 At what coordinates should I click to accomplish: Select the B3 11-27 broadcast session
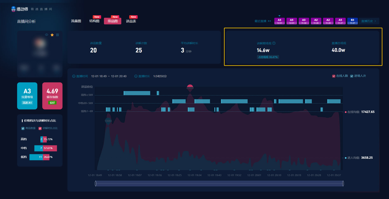352,21
